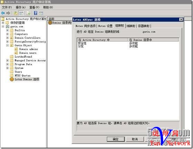
Task: Expand the Computers node
Action: [7, 34]
